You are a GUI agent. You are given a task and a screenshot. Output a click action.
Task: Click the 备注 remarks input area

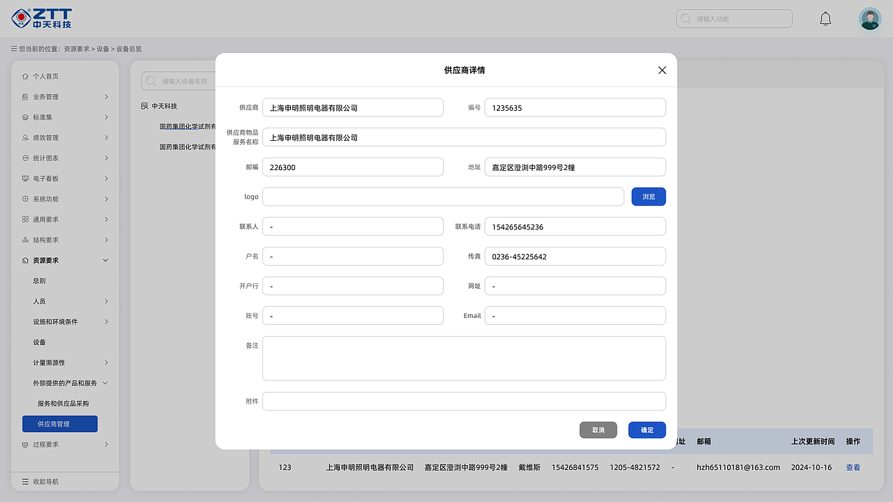(x=464, y=358)
